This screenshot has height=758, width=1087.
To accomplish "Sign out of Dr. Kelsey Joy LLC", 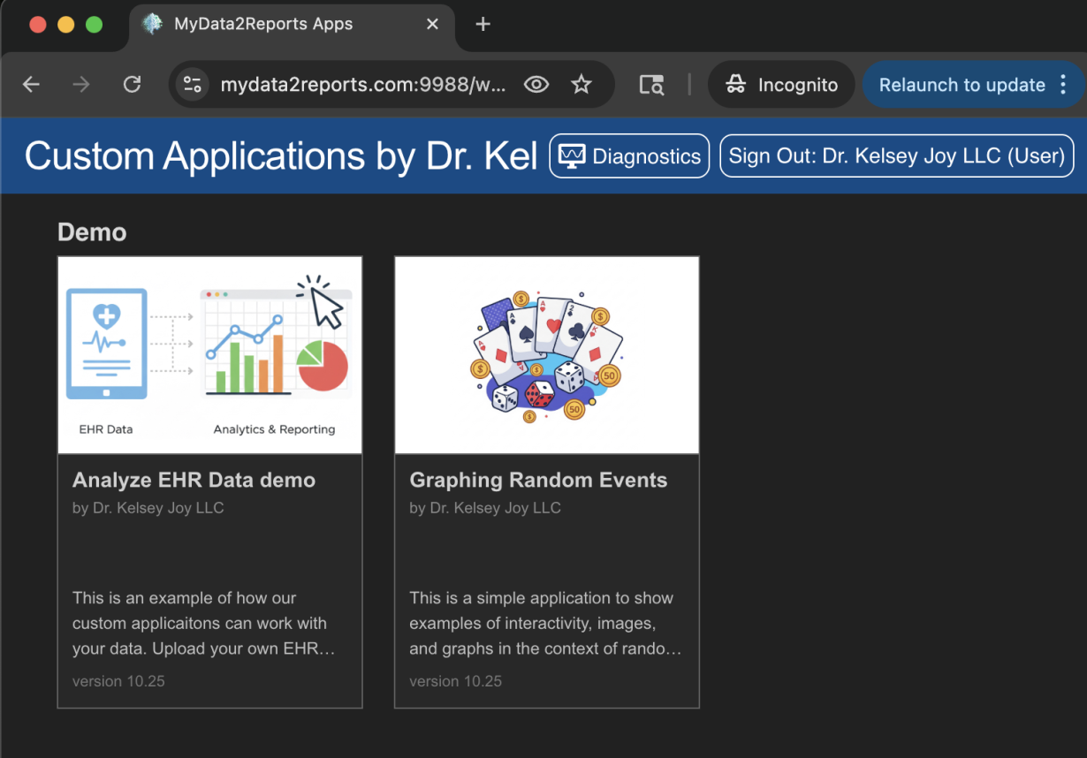I will point(896,156).
